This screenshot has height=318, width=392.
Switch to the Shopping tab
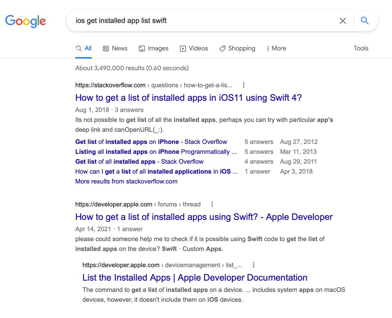pyautogui.click(x=237, y=48)
